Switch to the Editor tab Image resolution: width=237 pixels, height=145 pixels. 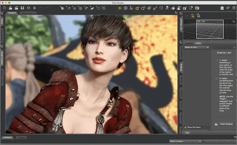click(198, 43)
